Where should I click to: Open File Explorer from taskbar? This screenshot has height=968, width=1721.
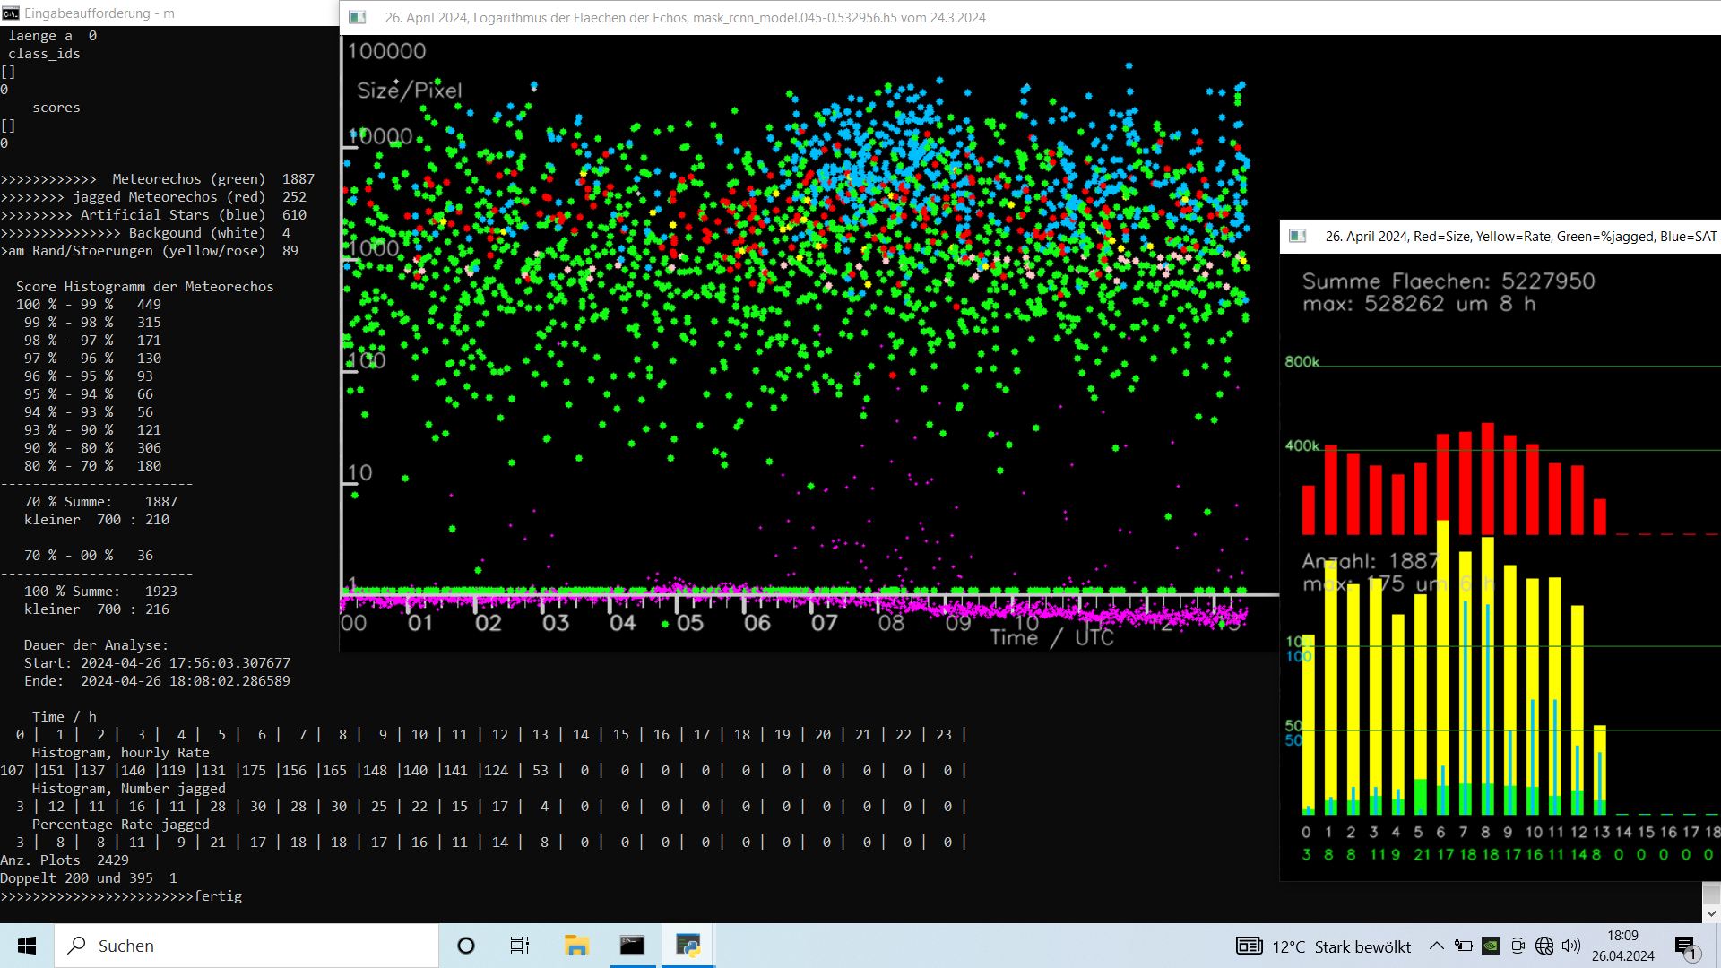click(576, 946)
